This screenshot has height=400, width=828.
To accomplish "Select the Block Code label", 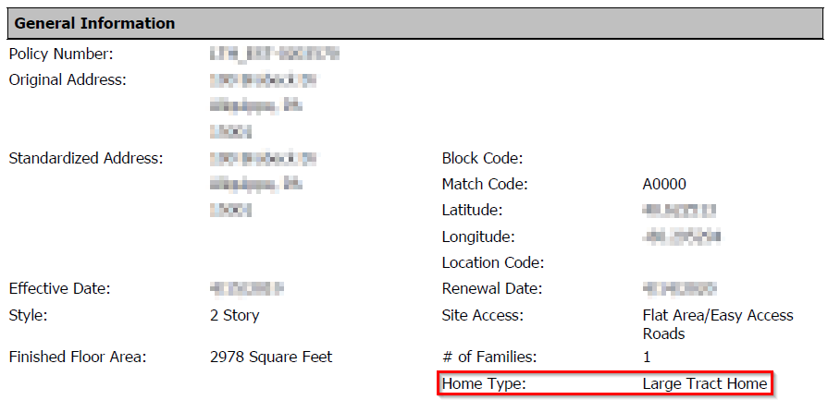I will pos(483,158).
